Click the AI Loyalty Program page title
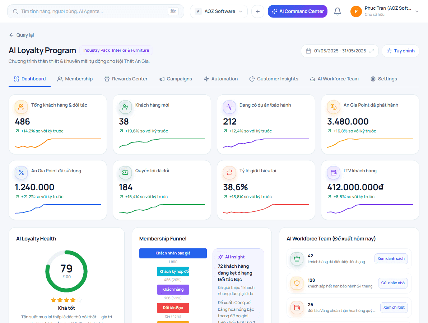The image size is (428, 323). tap(42, 51)
